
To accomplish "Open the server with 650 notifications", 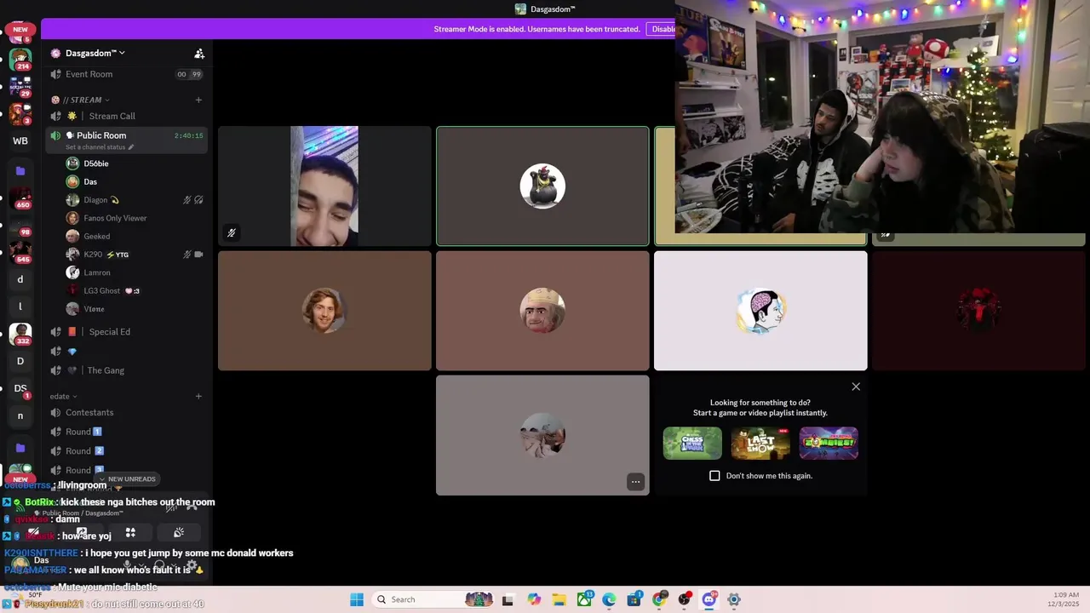I will (x=20, y=198).
